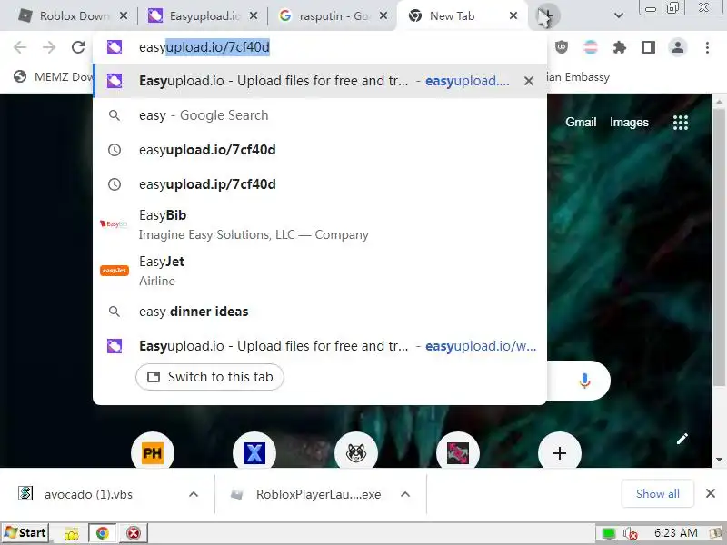Open the profile avatar menu
This screenshot has width=727, height=545.
(x=678, y=47)
